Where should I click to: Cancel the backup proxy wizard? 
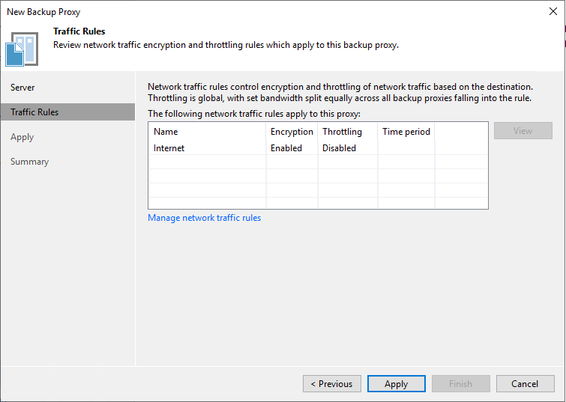[525, 384]
